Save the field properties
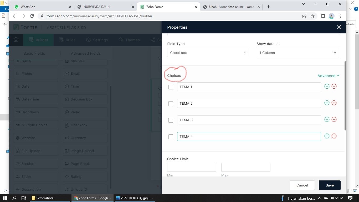Viewport: 359px width, 202px height. (330, 185)
